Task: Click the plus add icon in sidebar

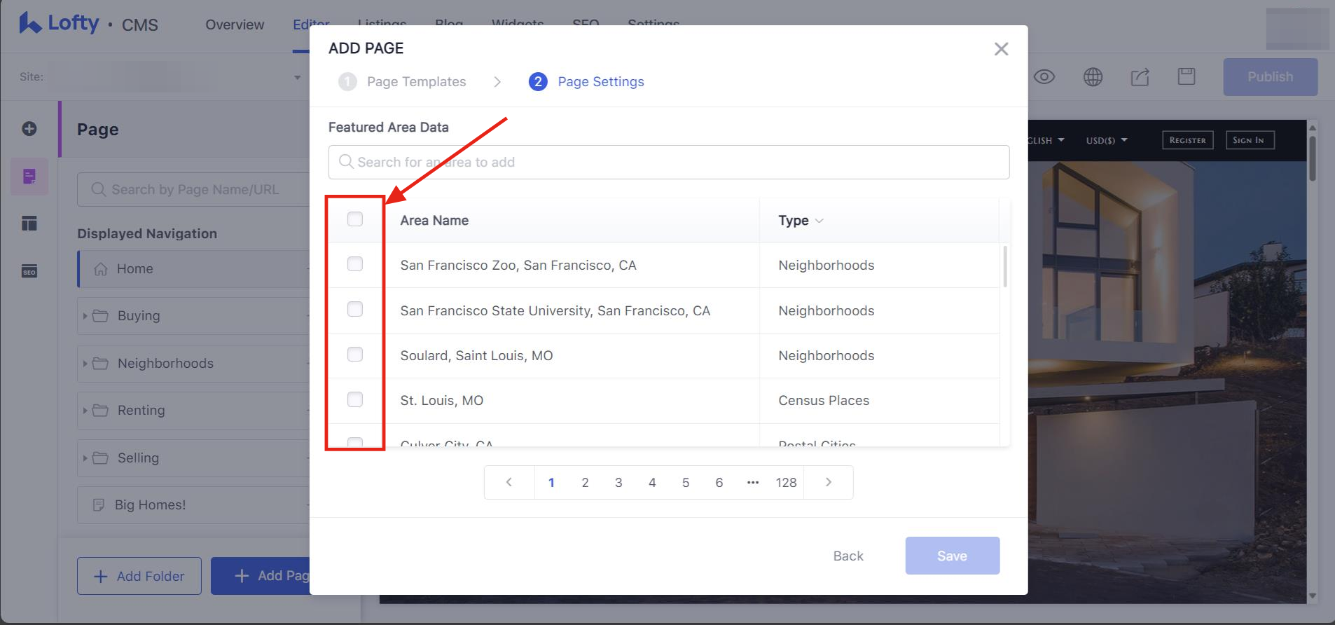Action: (29, 129)
